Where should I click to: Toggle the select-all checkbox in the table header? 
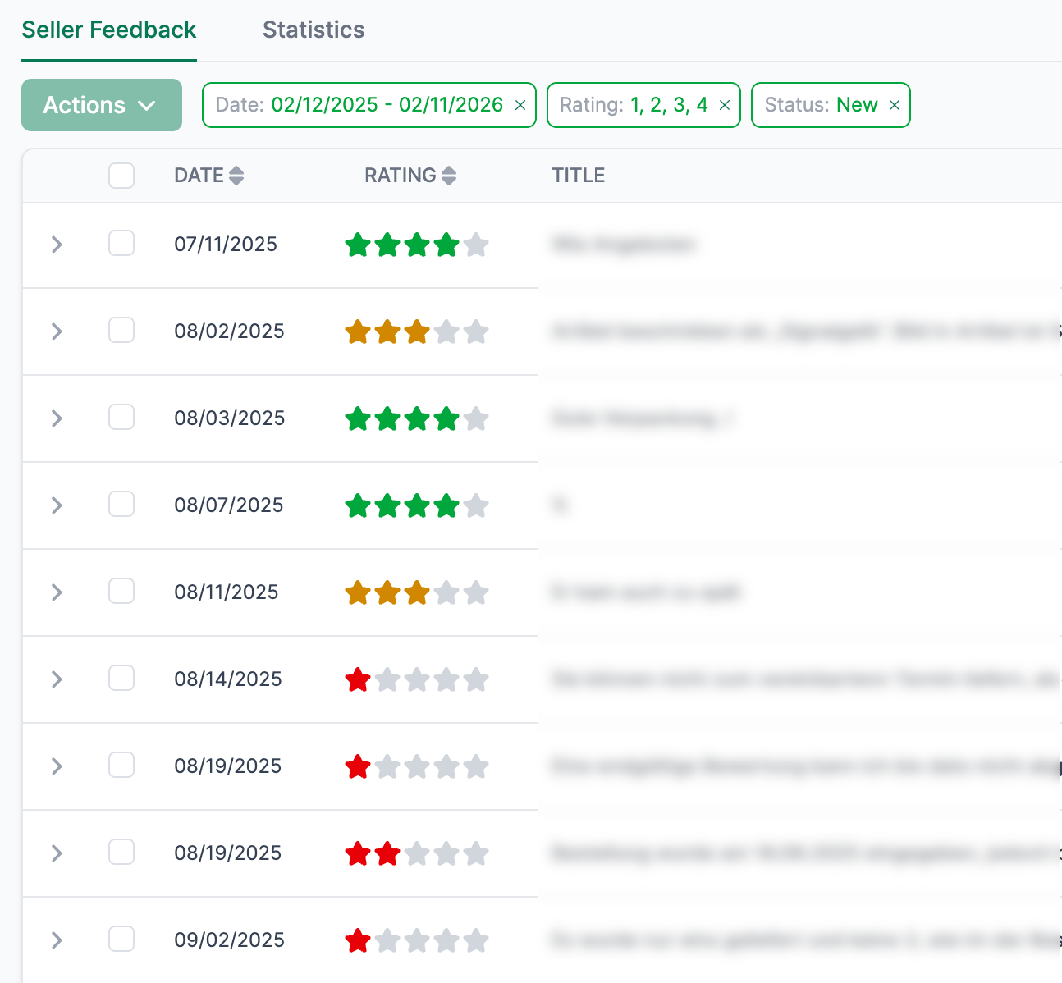point(121,175)
